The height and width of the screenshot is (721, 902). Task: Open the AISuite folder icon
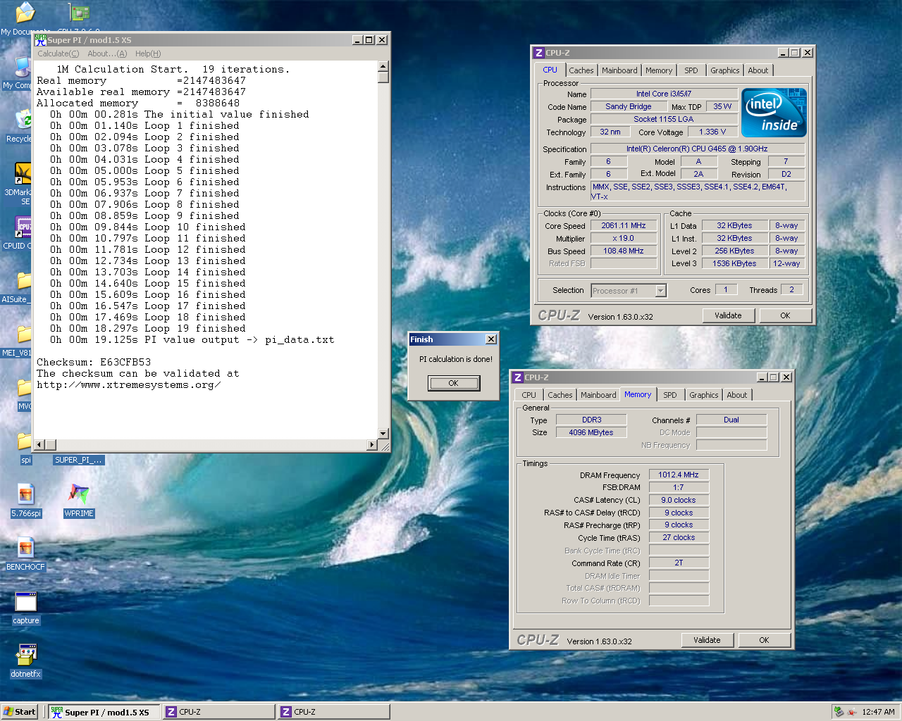coord(24,280)
